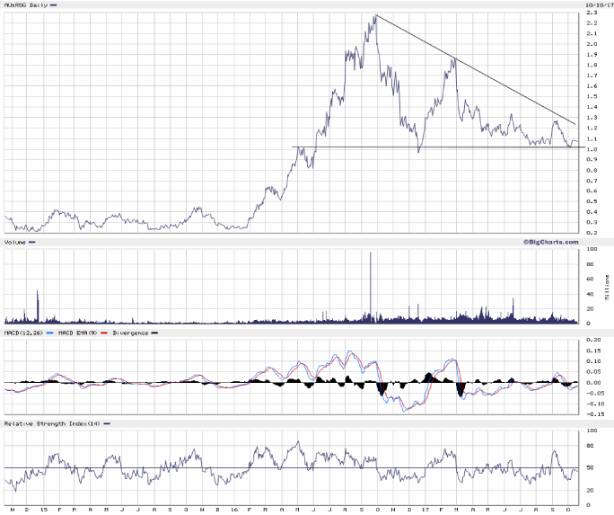This screenshot has width=614, height=515.
Task: Click the tallest volume spike bar
Action: pos(370,288)
